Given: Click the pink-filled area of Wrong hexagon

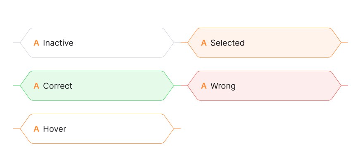Looking at the screenshot, I should (x=287, y=86).
